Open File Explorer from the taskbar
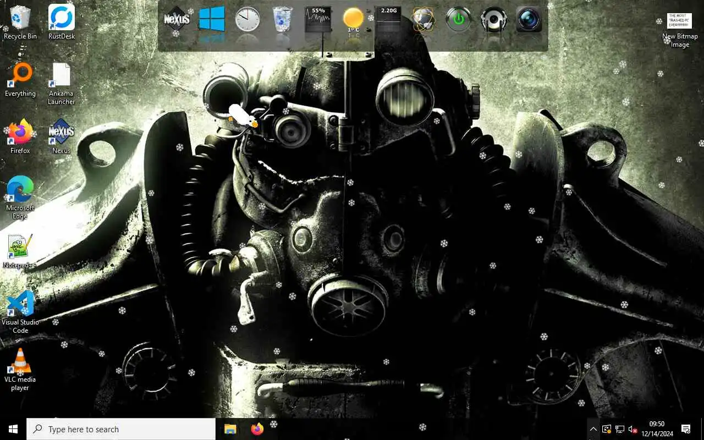Screen dimensions: 704x440 pos(230,429)
